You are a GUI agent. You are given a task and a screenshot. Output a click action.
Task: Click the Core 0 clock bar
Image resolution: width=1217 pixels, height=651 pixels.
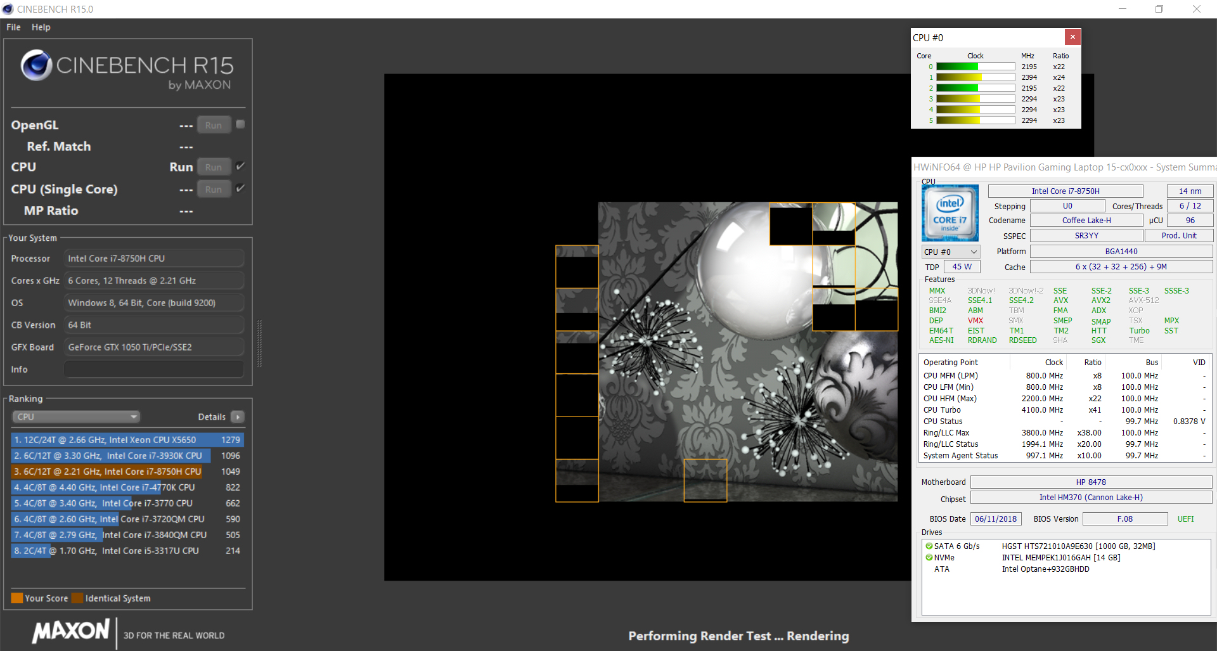tap(976, 67)
